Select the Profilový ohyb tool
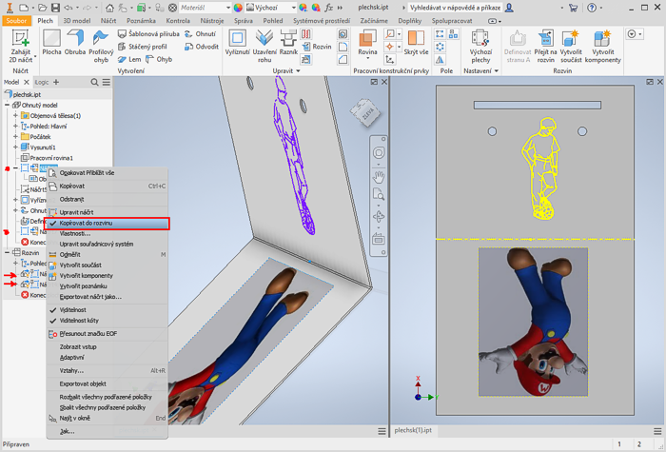This screenshot has height=452, width=666. click(x=101, y=46)
